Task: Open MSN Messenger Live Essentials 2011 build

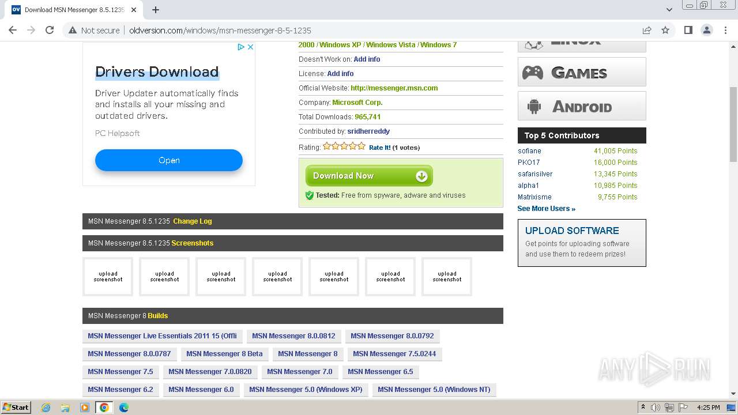Action: 163,336
